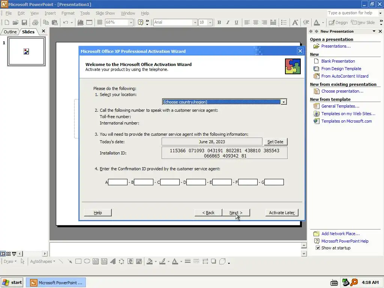Click Confirmation ID field A
Viewport: 384px width, 288px height.
point(118,182)
